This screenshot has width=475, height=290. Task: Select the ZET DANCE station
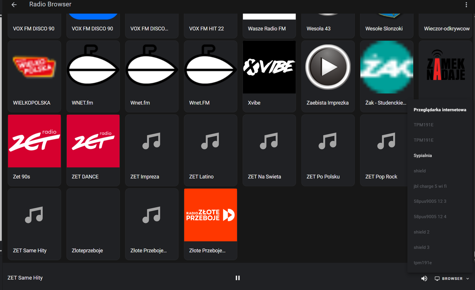(93, 150)
